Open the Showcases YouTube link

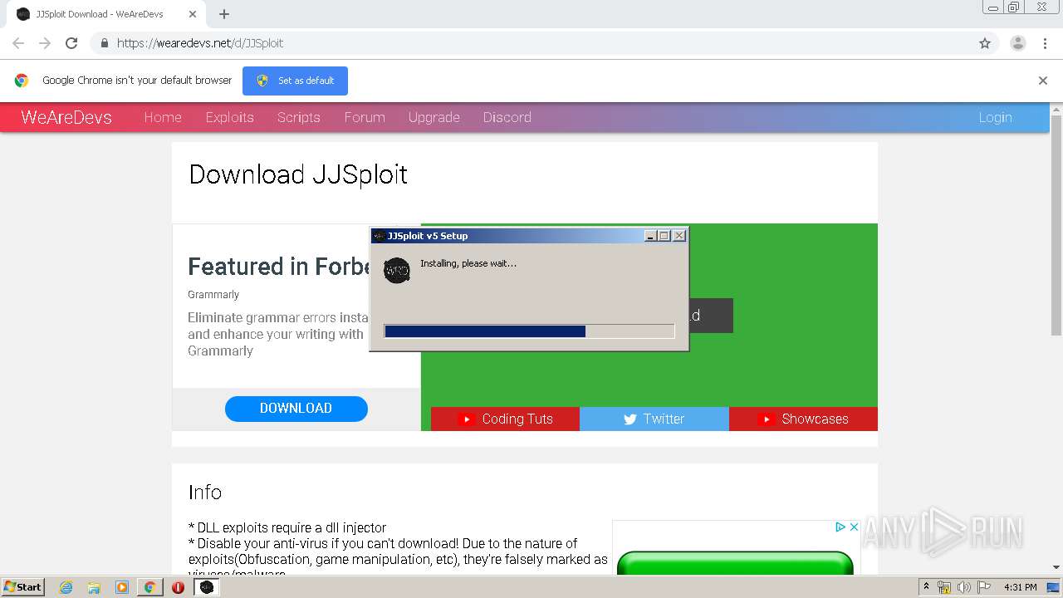[x=803, y=419]
